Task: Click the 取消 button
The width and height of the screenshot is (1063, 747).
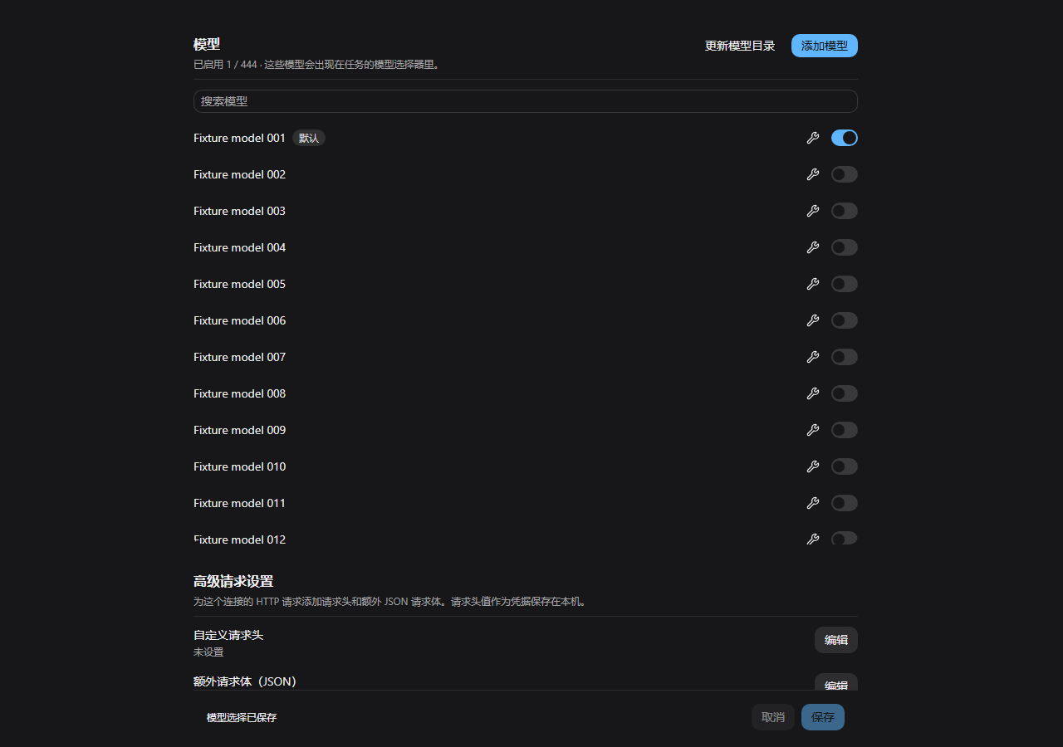Action: click(773, 717)
